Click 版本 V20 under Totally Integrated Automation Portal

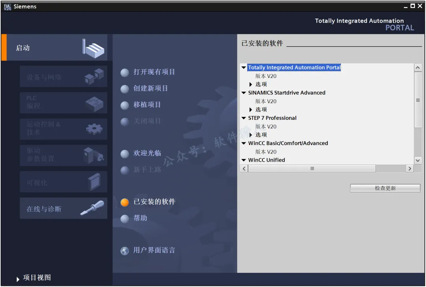click(266, 76)
